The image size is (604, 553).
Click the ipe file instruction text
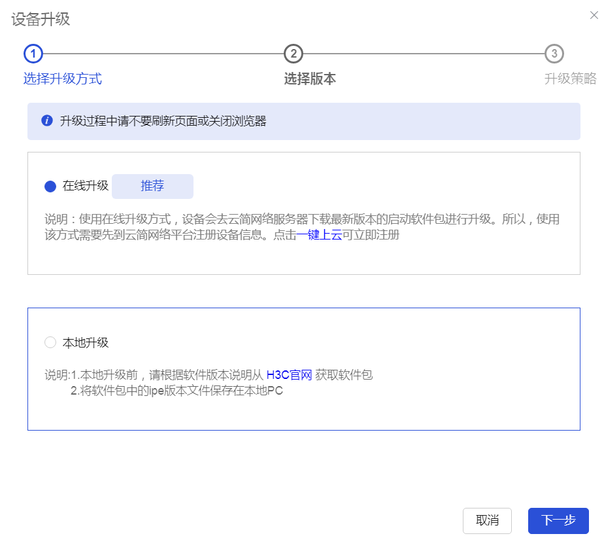[176, 392]
